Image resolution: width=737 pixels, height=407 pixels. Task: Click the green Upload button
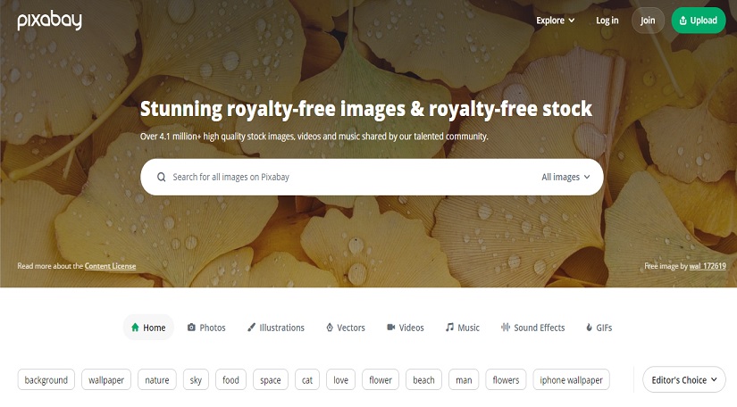(699, 21)
